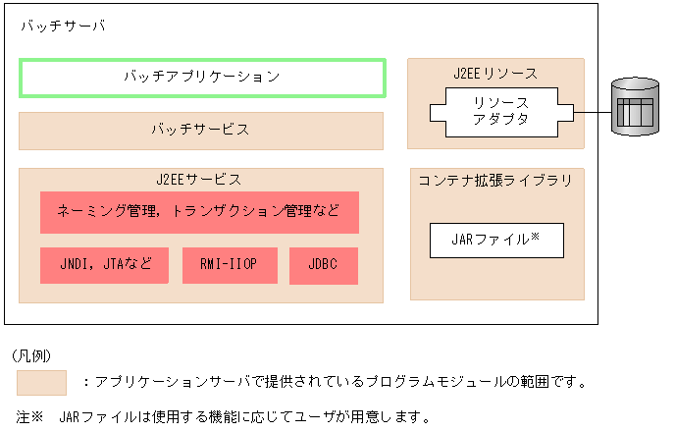Click the J2EEリソース heading label
The image size is (675, 432).
coord(495,73)
